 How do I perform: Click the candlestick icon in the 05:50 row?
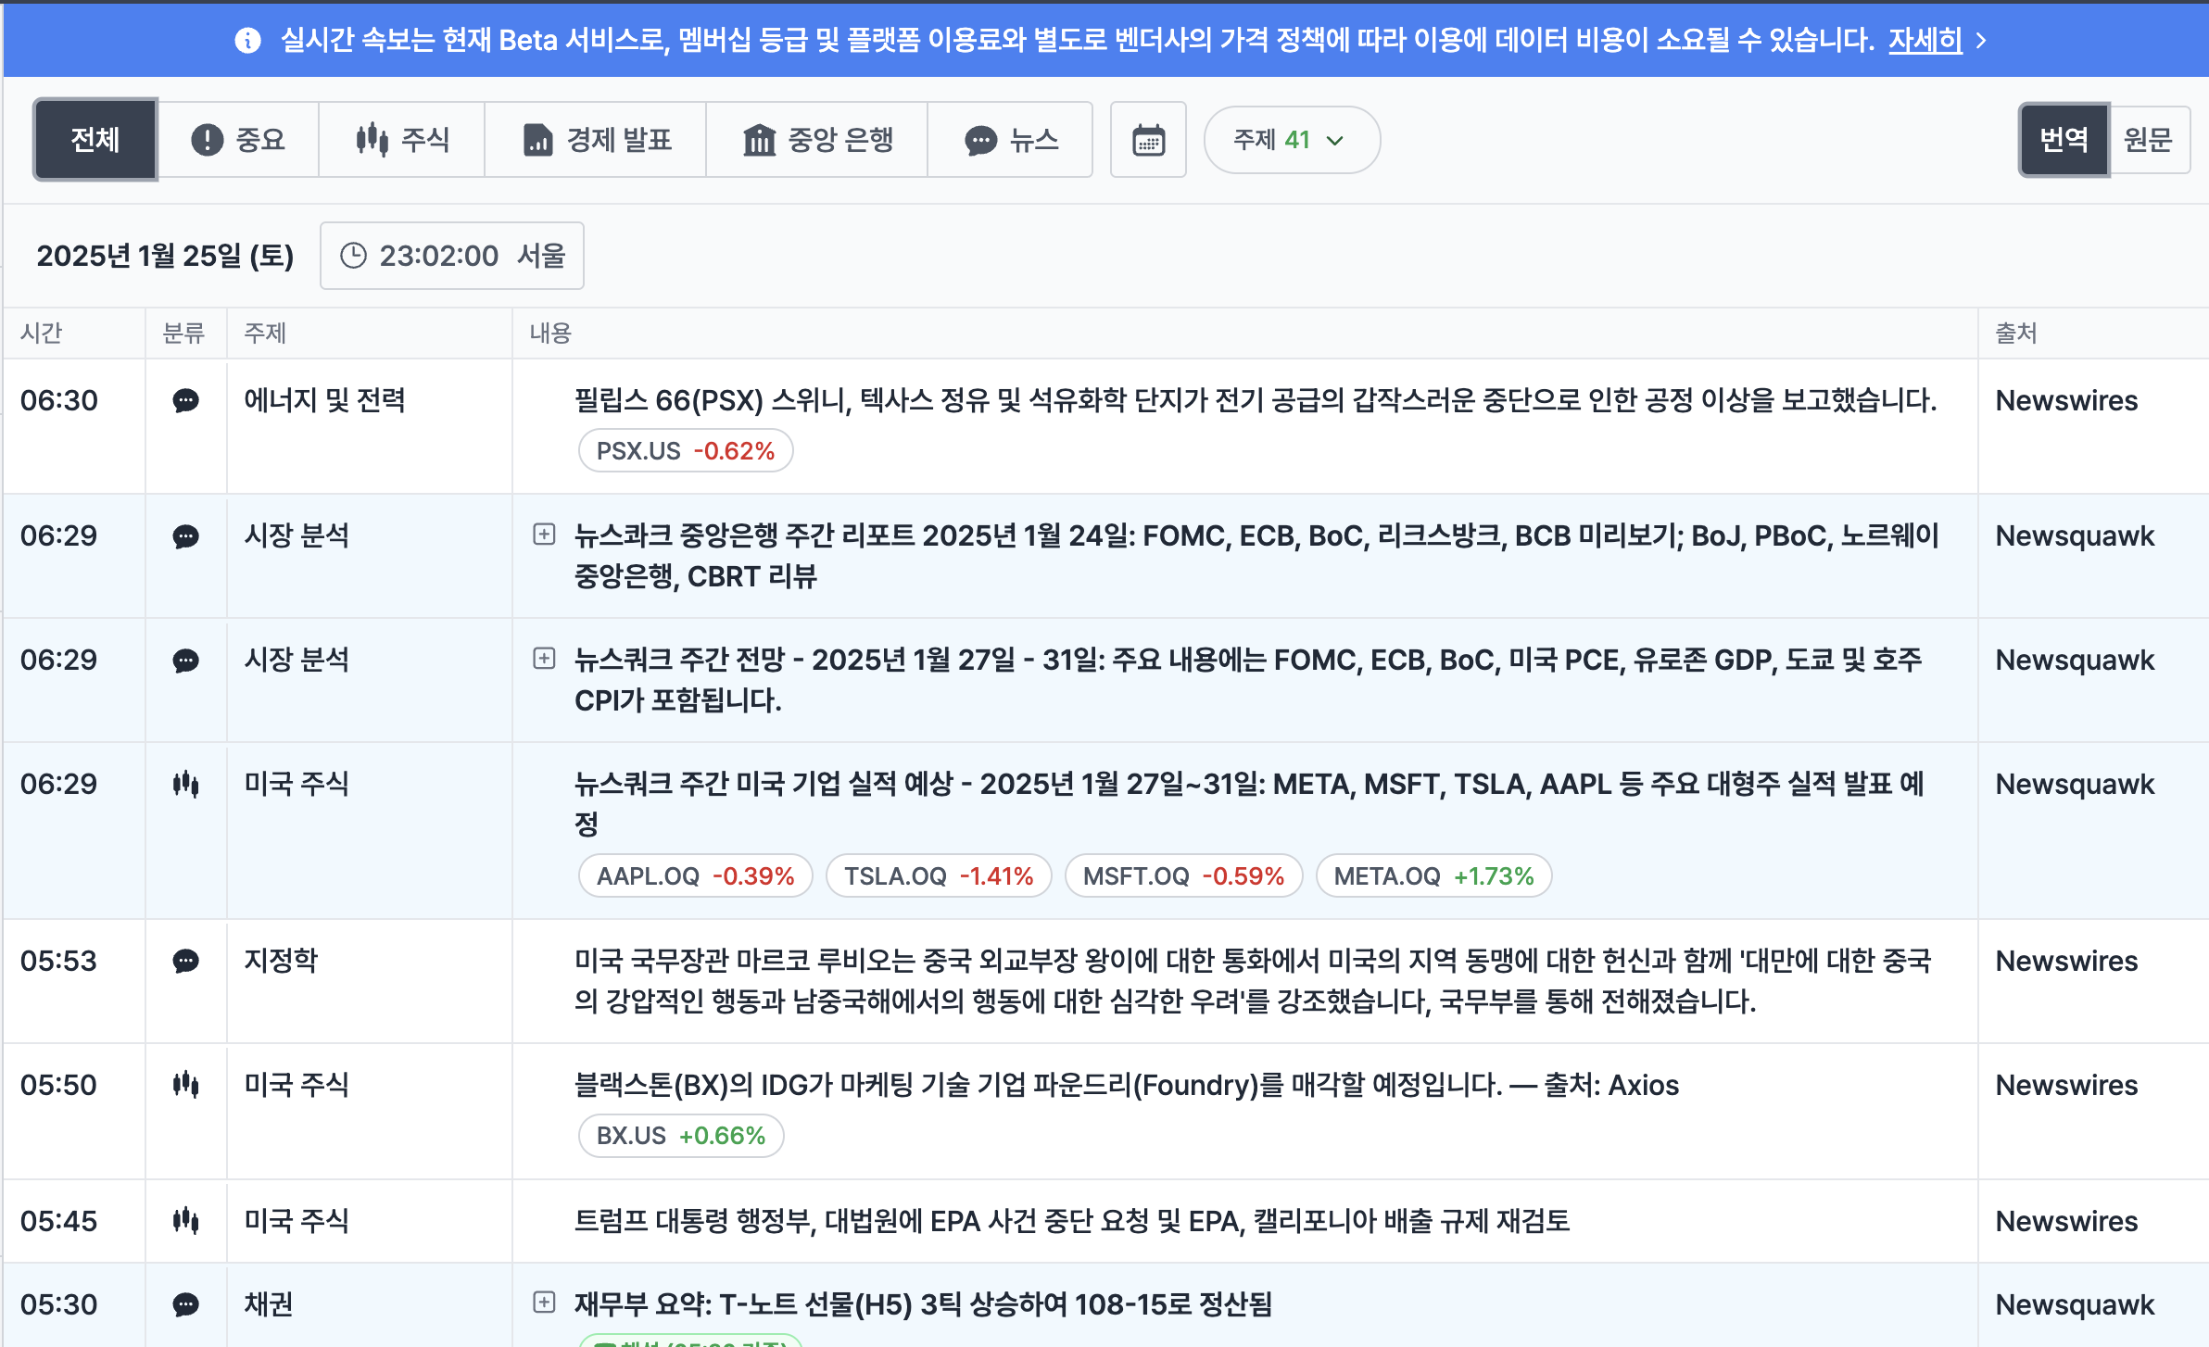click(185, 1084)
